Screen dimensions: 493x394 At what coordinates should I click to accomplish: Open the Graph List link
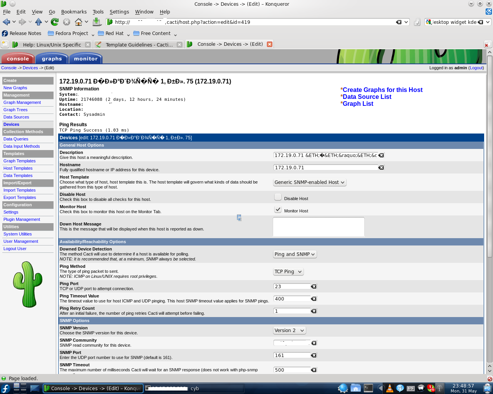358,104
